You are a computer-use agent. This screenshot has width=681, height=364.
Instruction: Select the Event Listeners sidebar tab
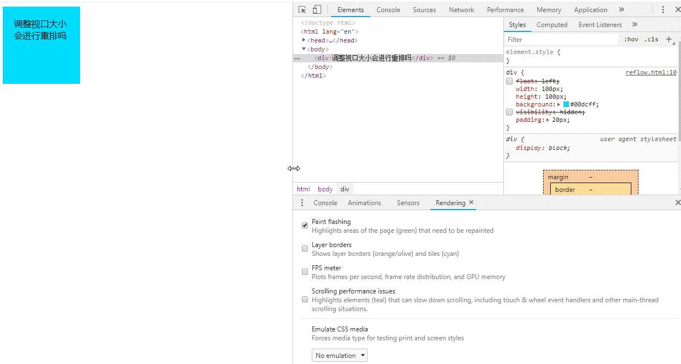600,25
